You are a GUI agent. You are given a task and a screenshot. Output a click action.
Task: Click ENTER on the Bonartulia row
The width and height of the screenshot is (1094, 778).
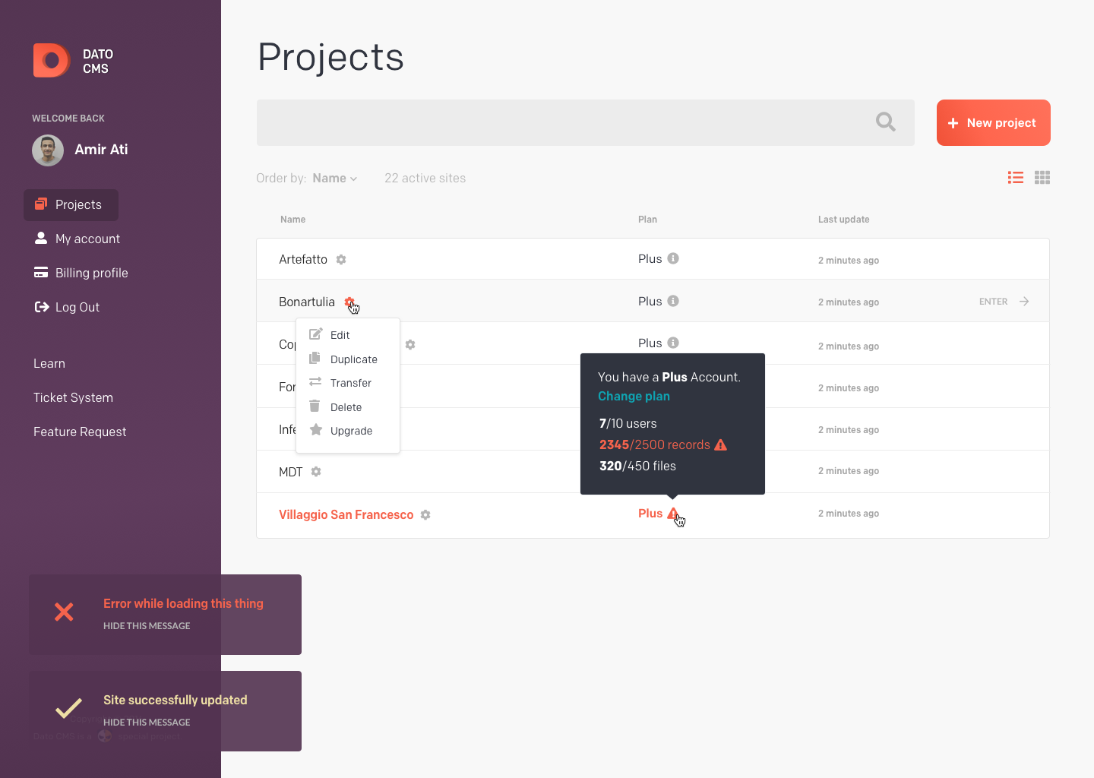pos(993,302)
